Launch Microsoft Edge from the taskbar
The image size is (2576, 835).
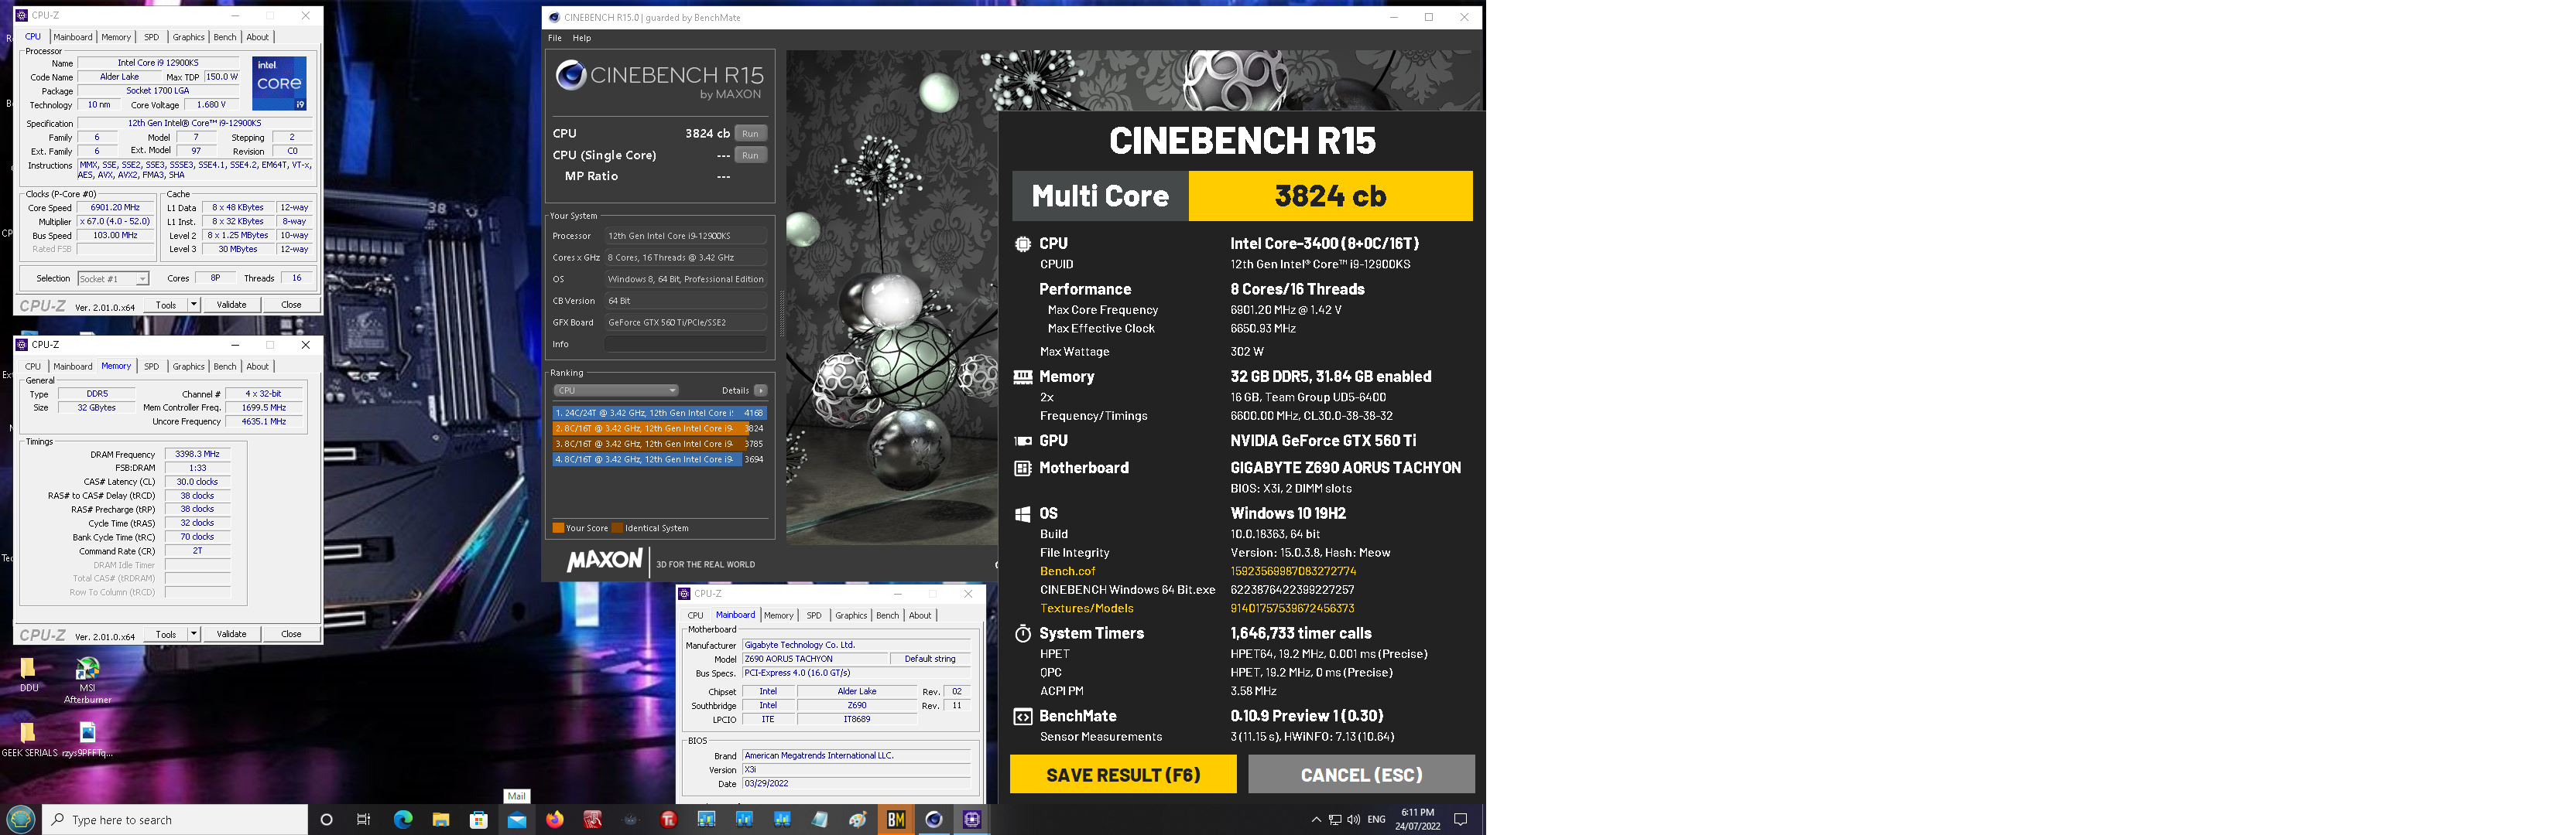pyautogui.click(x=403, y=820)
